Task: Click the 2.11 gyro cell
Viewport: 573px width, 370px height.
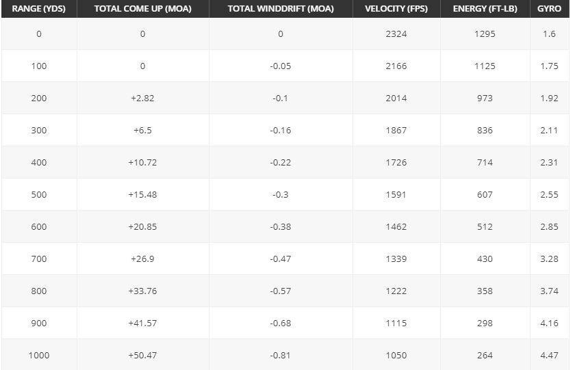Action: [549, 131]
